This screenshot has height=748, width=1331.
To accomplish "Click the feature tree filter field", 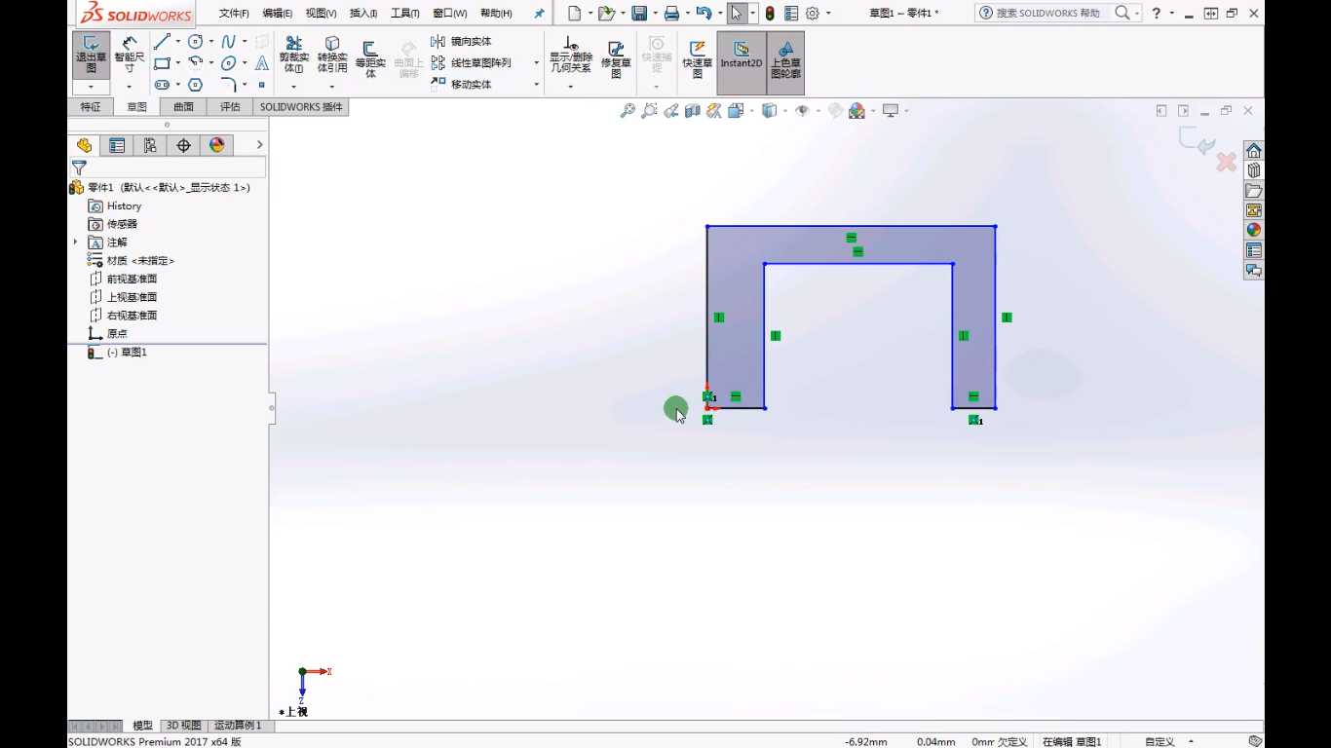I will click(168, 168).
